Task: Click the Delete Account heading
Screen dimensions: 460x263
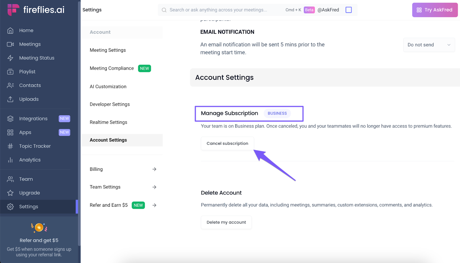Action: pos(221,193)
